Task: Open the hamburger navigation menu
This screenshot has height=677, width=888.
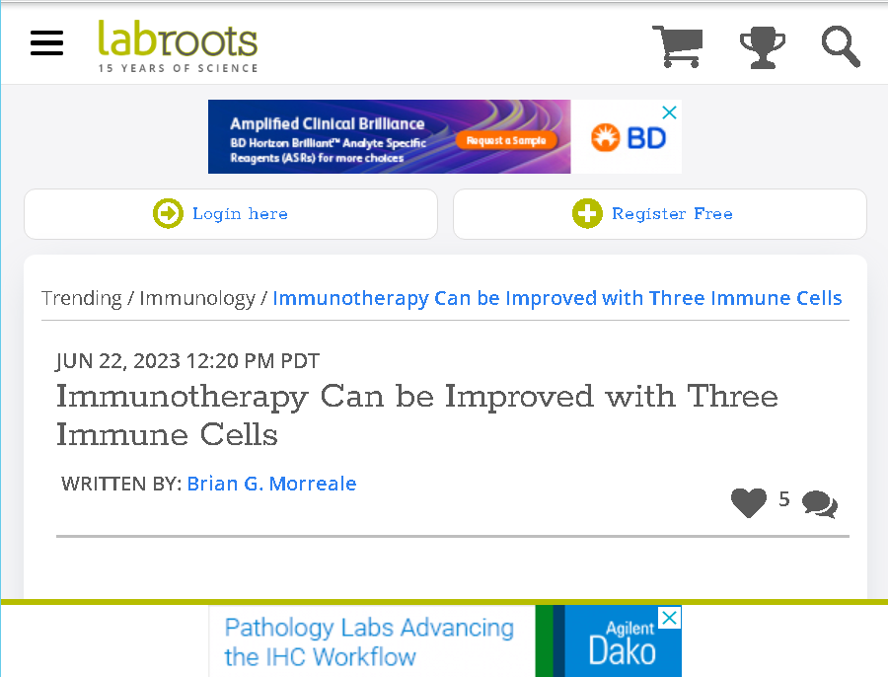Action: click(47, 43)
